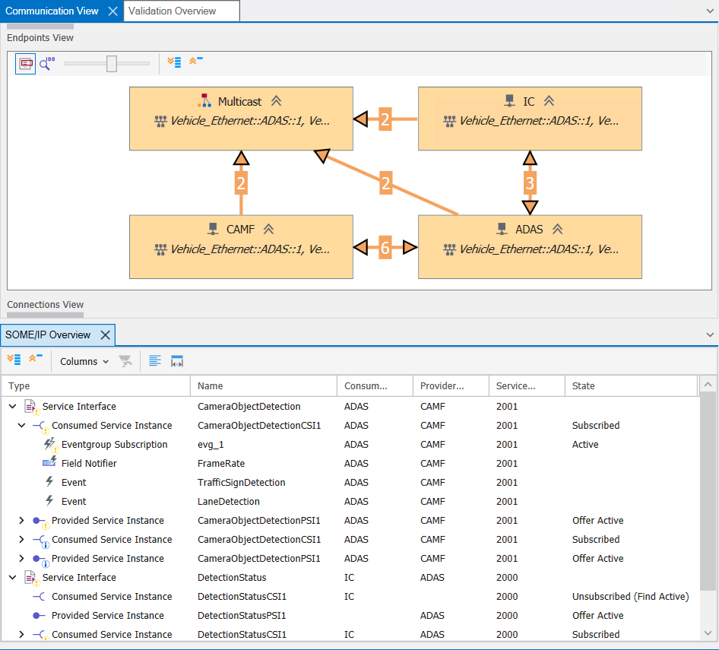Image resolution: width=719 pixels, height=650 pixels.
Task: Select the IC endpoint computer icon
Action: pos(509,100)
